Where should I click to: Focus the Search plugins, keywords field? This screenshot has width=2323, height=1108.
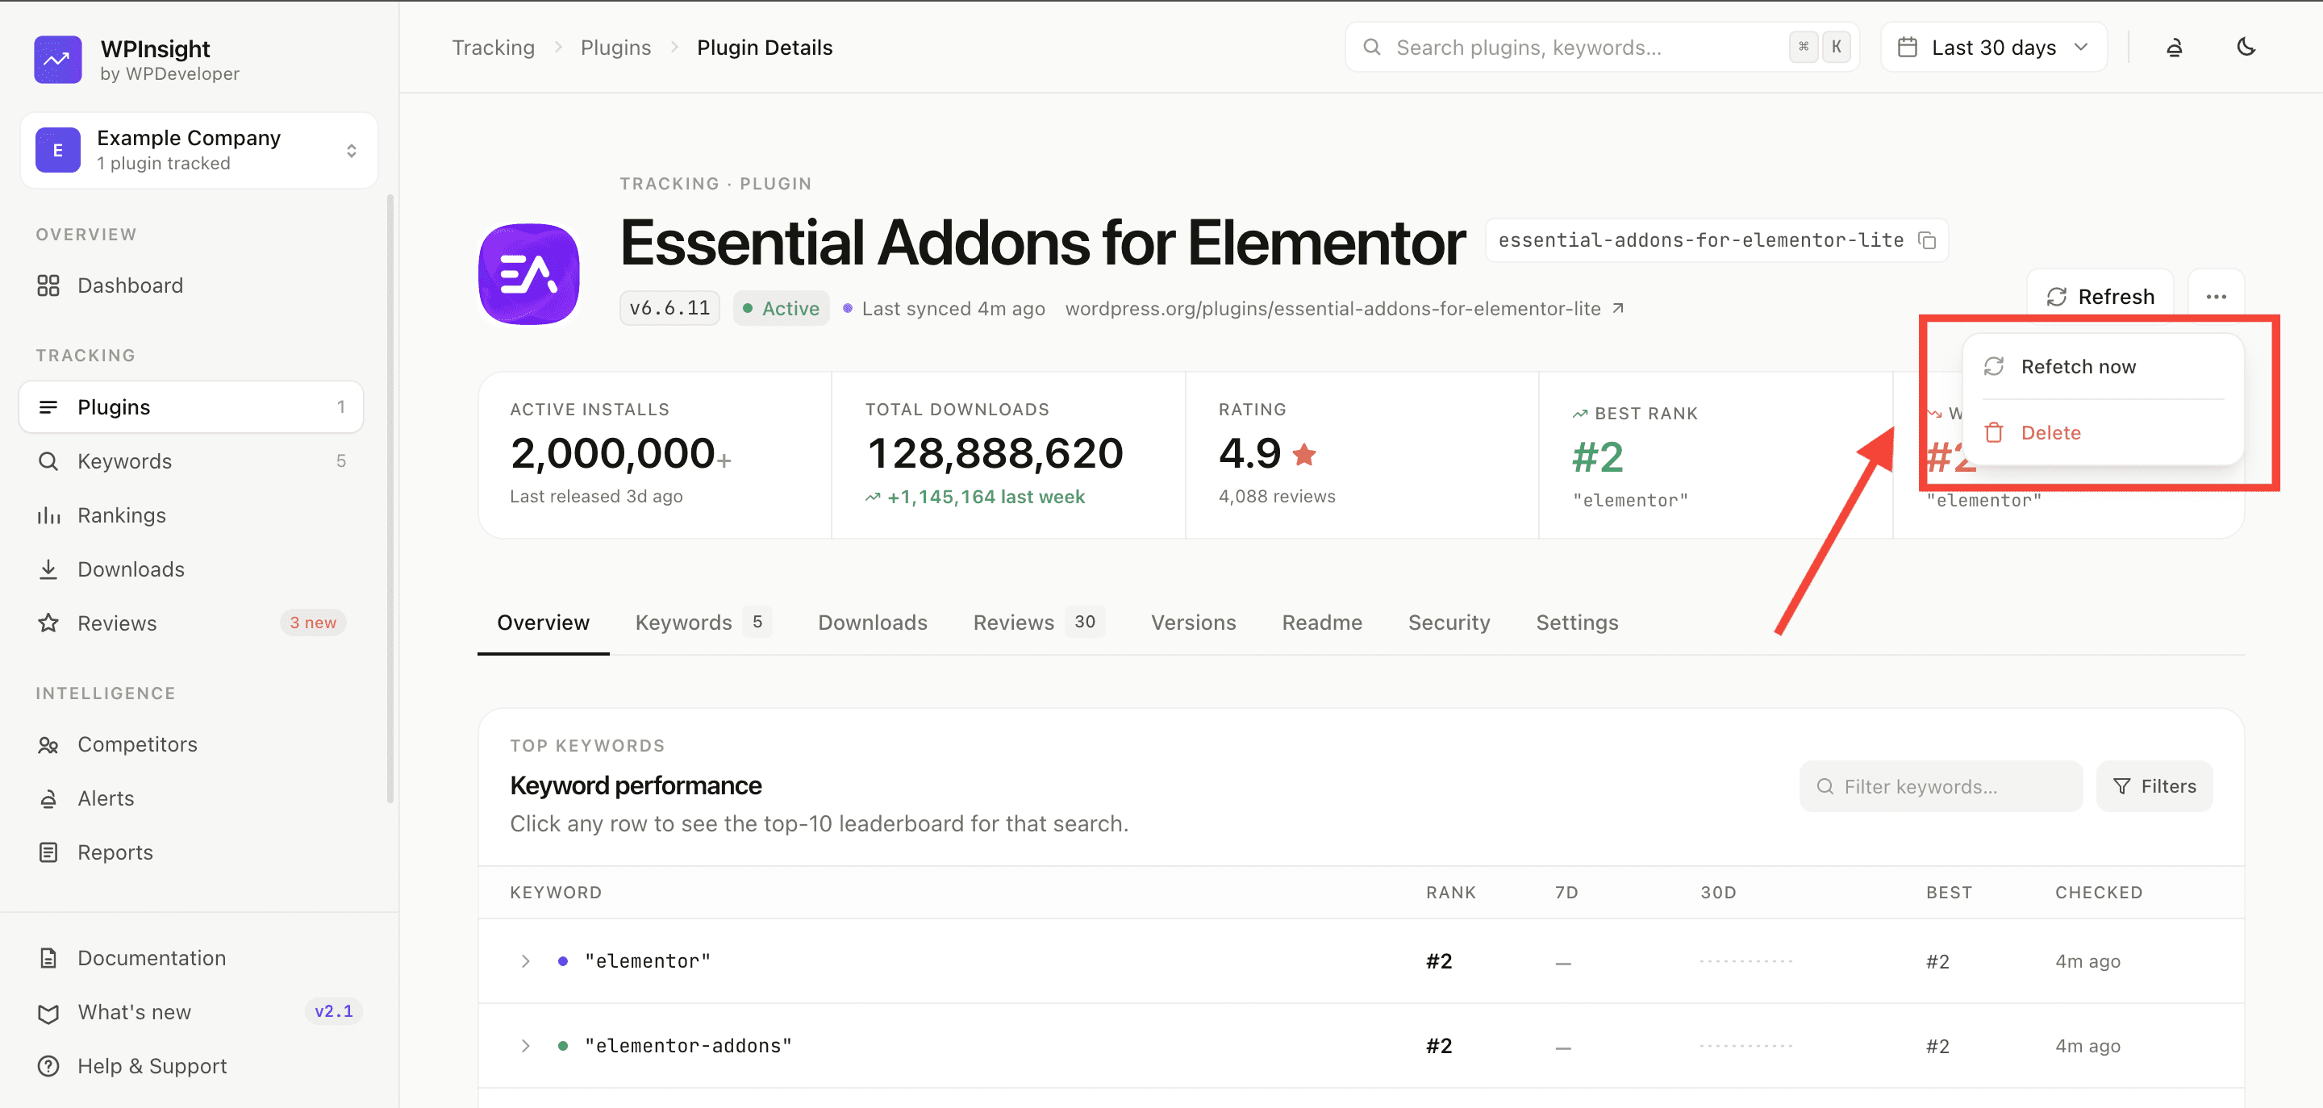(1602, 48)
